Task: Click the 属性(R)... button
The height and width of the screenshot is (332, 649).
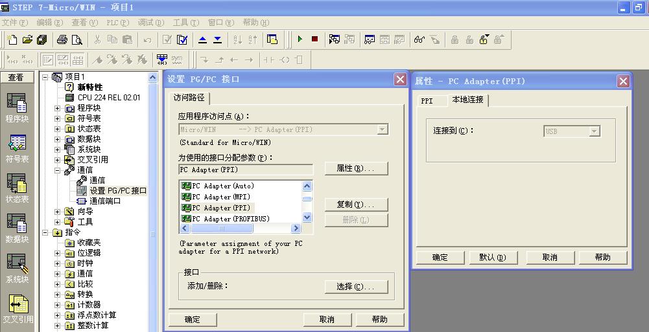Action: click(x=356, y=168)
